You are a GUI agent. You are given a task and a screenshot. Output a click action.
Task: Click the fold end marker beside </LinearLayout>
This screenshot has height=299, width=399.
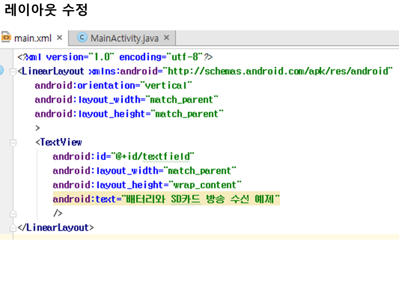[13, 228]
